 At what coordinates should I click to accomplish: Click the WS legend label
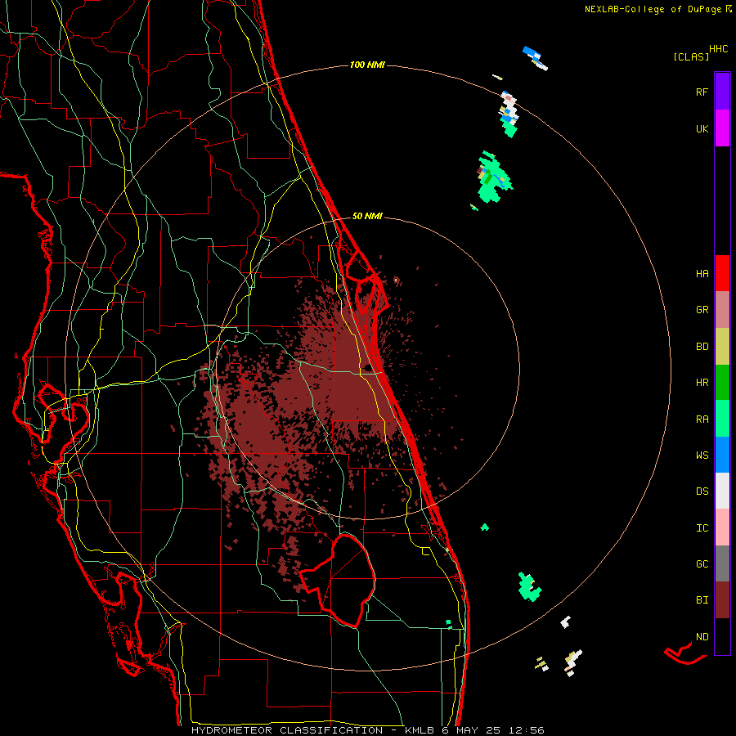pos(702,456)
